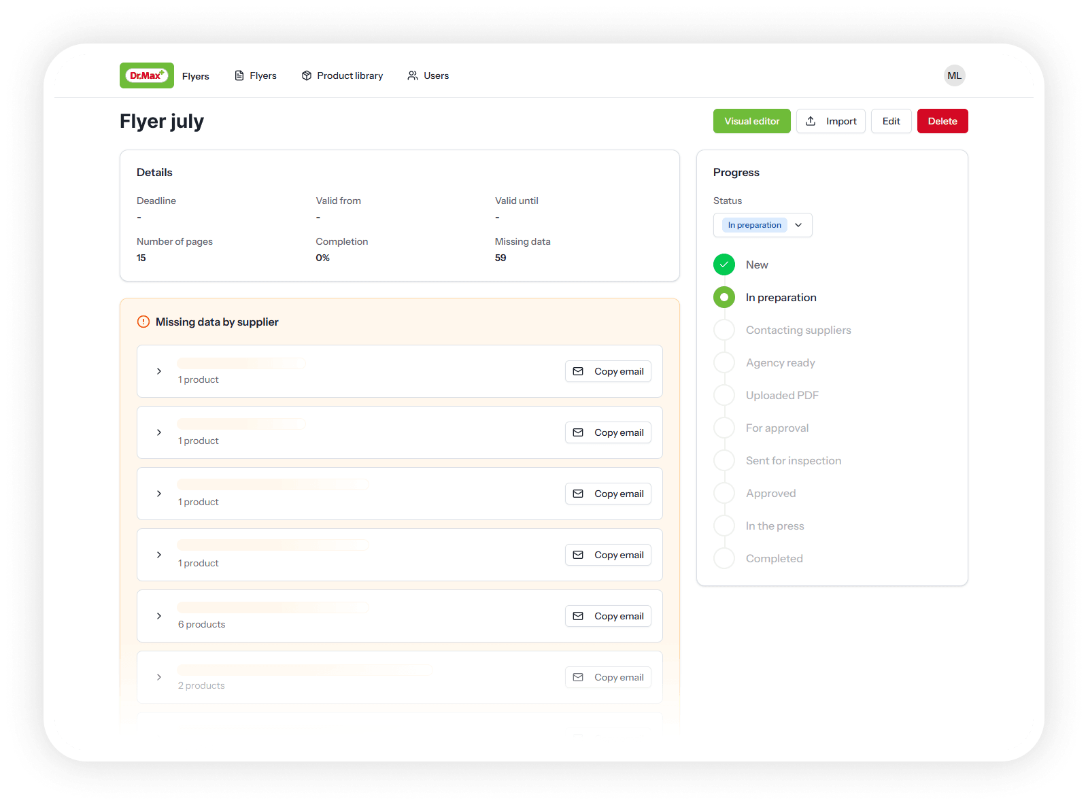Select the Uploaded PDF step

point(766,395)
